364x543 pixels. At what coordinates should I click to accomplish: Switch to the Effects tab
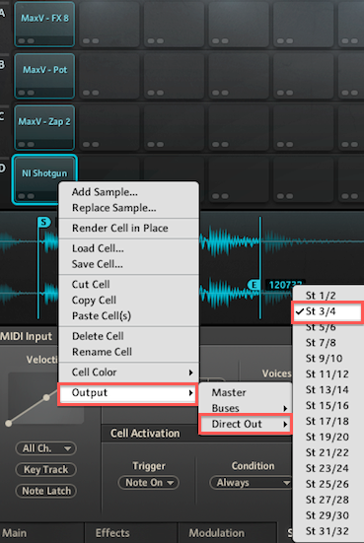click(112, 532)
